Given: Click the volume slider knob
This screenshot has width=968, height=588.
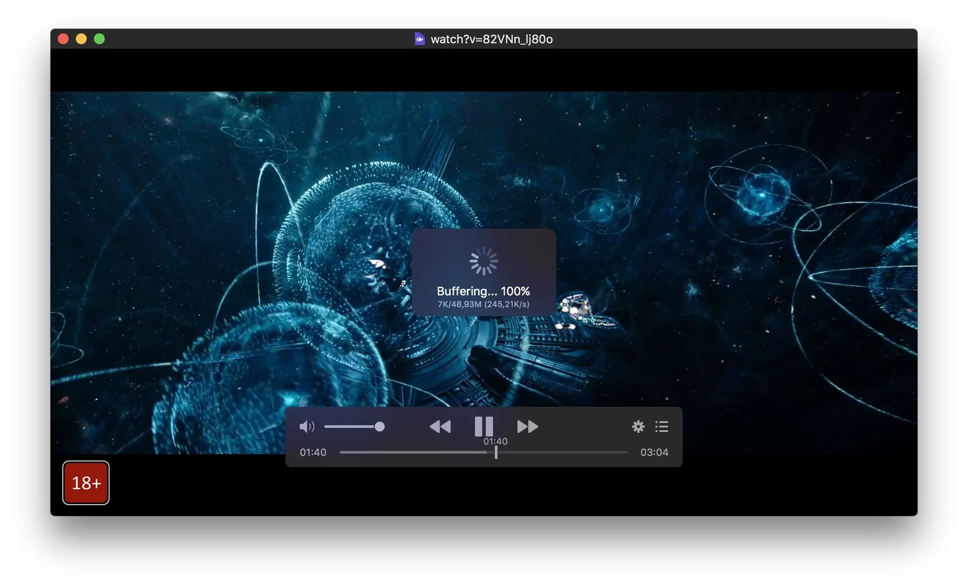Looking at the screenshot, I should tap(380, 426).
